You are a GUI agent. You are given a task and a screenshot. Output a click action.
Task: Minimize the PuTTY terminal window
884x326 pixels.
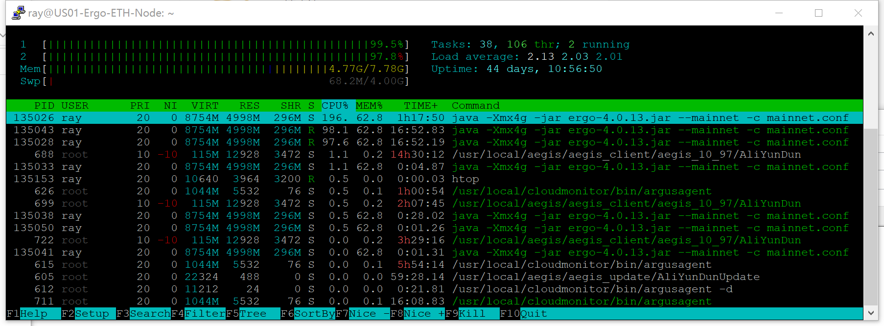pos(779,13)
